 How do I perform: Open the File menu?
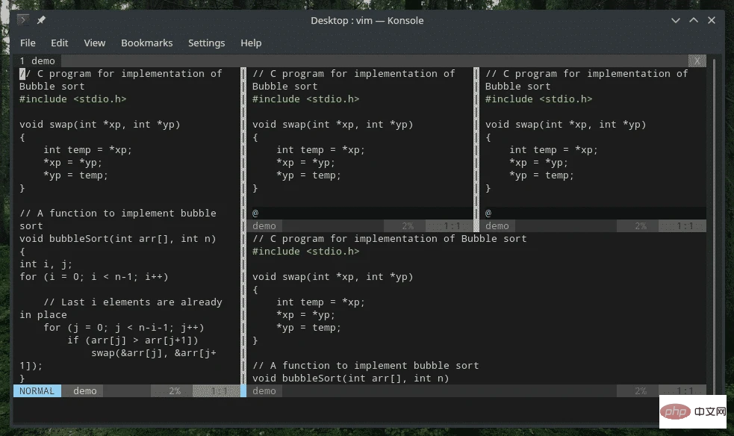[28, 43]
